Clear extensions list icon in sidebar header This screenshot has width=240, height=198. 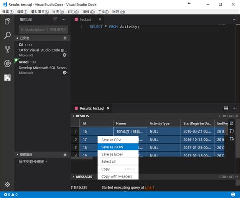[55, 19]
